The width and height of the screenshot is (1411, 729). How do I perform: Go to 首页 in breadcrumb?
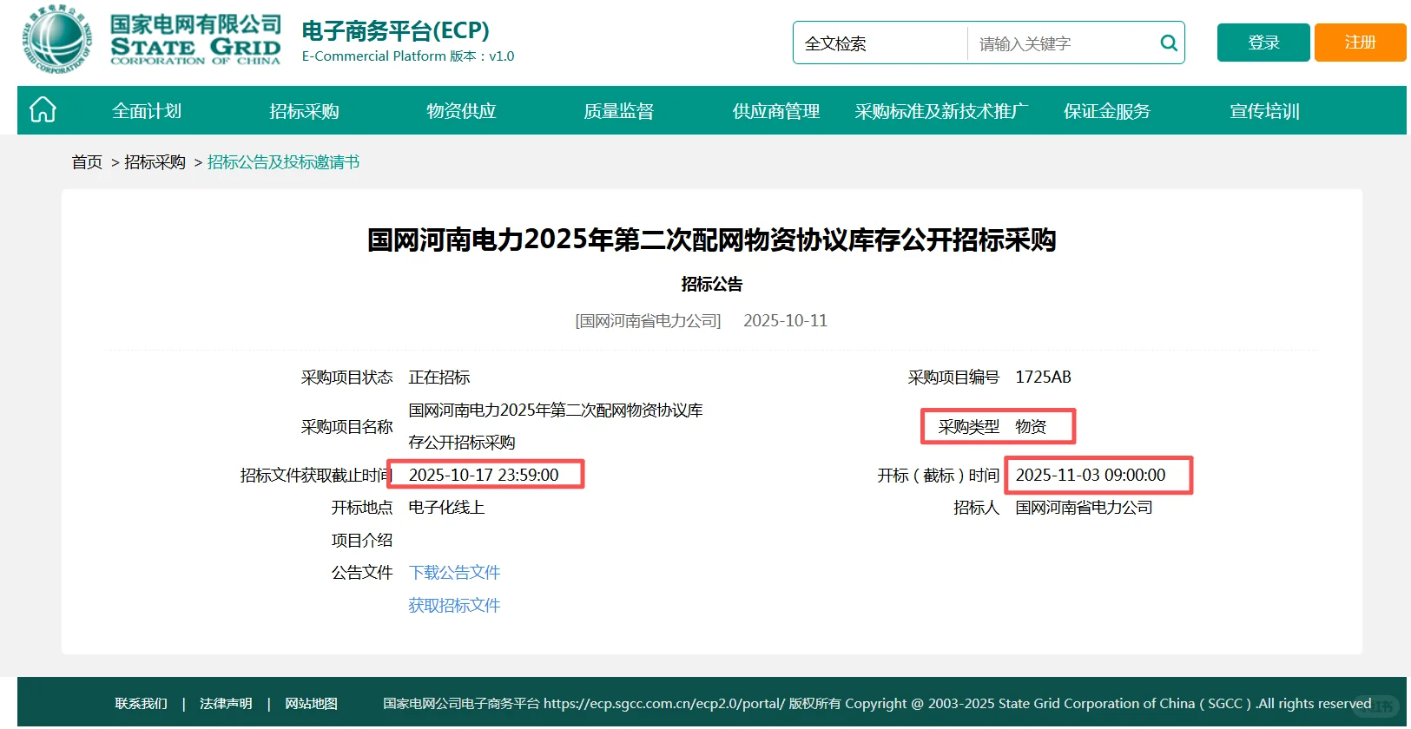tap(87, 162)
